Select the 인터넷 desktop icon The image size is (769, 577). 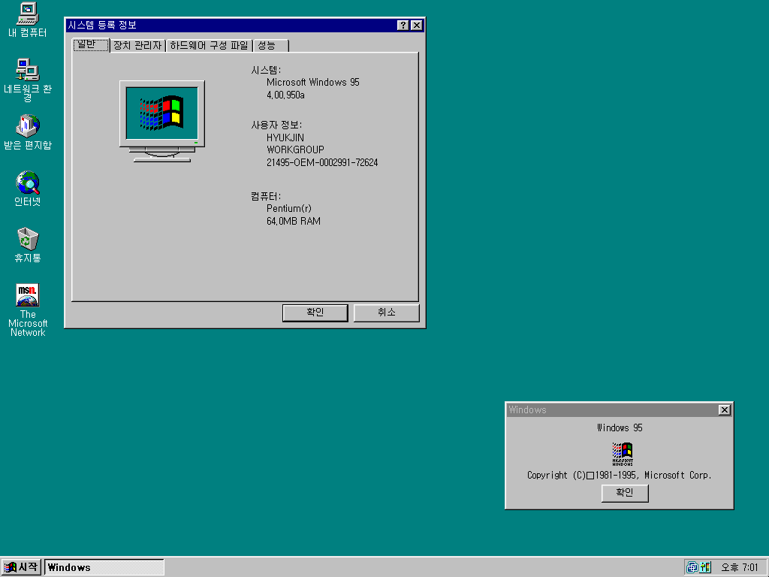pos(28,189)
